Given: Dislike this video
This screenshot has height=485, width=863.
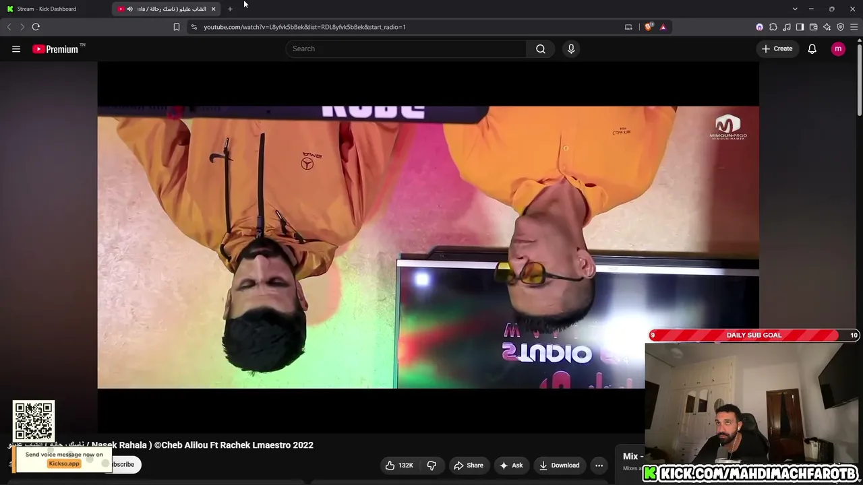Looking at the screenshot, I should [431, 465].
